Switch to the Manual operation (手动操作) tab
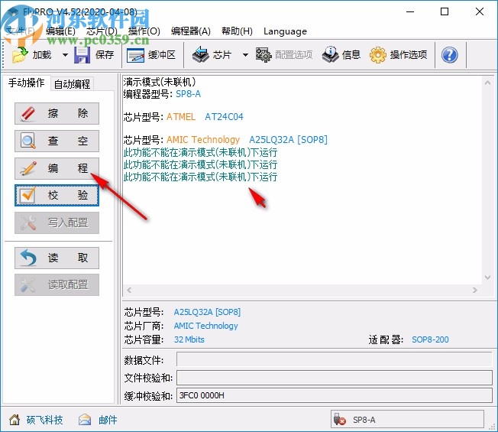498x432 pixels. point(27,83)
